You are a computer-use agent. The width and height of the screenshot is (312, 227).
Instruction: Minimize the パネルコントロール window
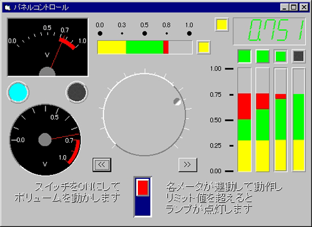pyautogui.click(x=284, y=8)
